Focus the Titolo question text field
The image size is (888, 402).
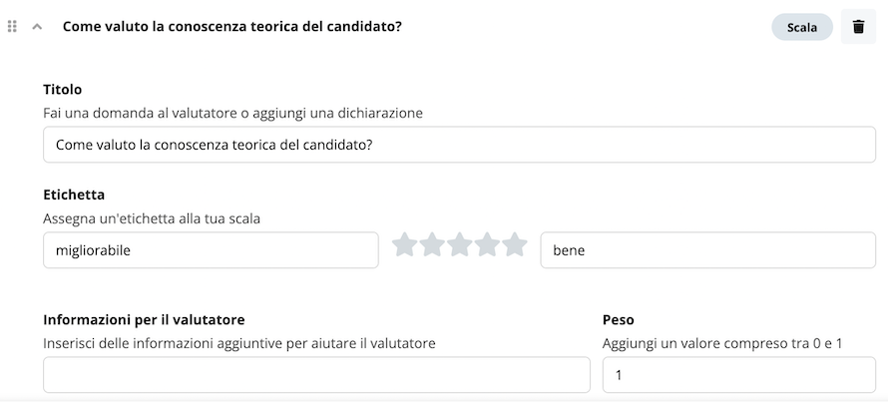[459, 145]
